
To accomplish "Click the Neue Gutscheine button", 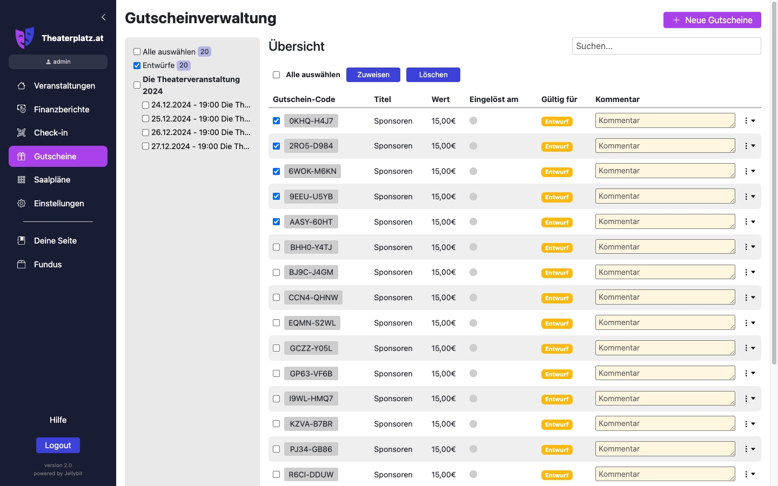I will 712,20.
